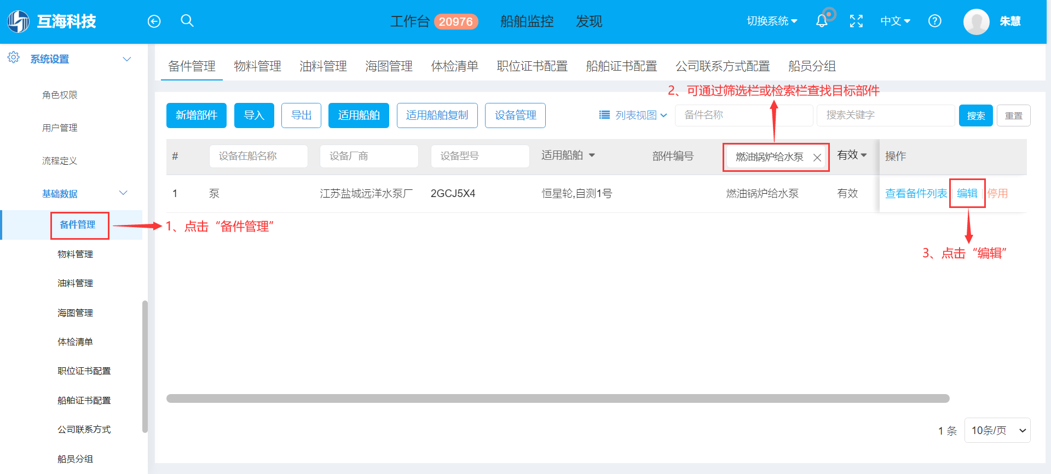
Task: Click 重置 button
Action: click(1014, 115)
